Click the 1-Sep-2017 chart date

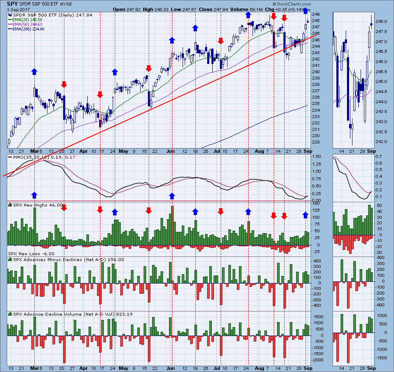pos(18,10)
